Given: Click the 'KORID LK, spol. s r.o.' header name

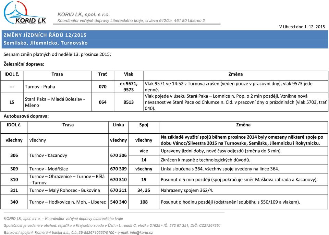Looking at the screenshot, I should (x=84, y=14).
